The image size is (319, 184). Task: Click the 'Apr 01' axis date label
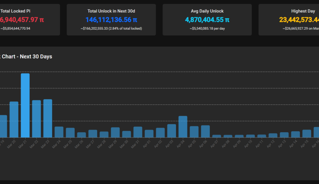(x=146, y=144)
